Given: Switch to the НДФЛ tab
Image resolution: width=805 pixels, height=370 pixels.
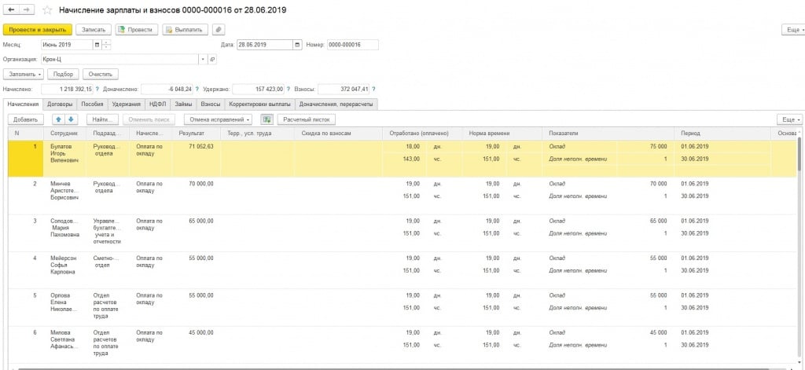Looking at the screenshot, I should point(158,104).
